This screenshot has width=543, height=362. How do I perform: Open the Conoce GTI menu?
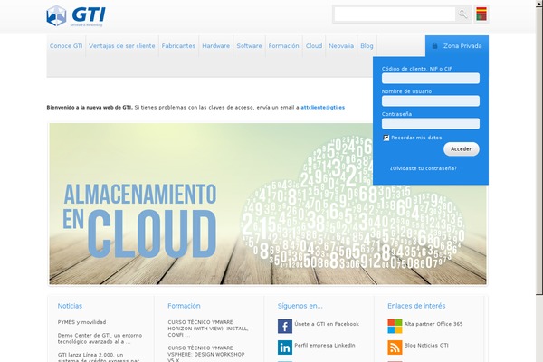[66, 46]
